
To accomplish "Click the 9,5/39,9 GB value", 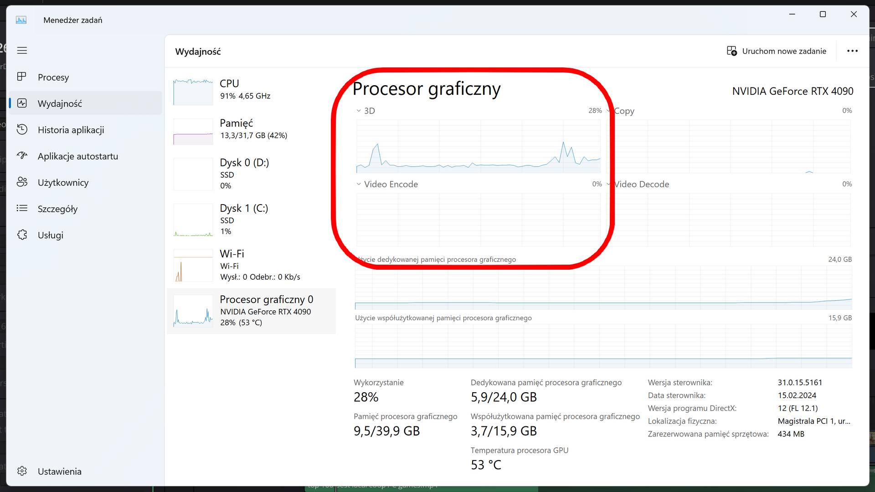I will [x=386, y=431].
